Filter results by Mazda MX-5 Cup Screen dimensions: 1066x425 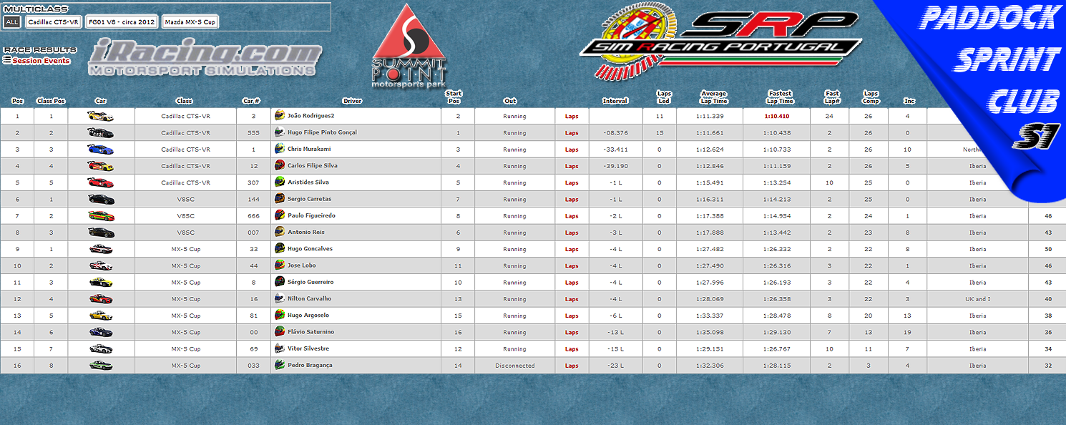click(190, 22)
